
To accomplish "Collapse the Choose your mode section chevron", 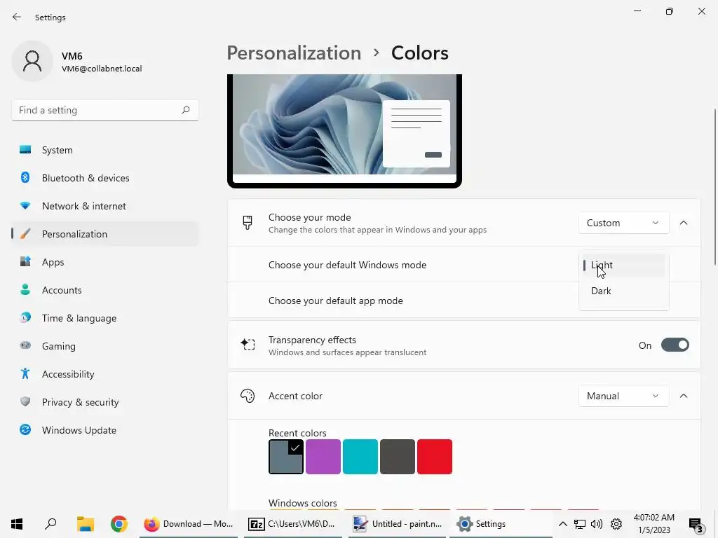I will 683,223.
